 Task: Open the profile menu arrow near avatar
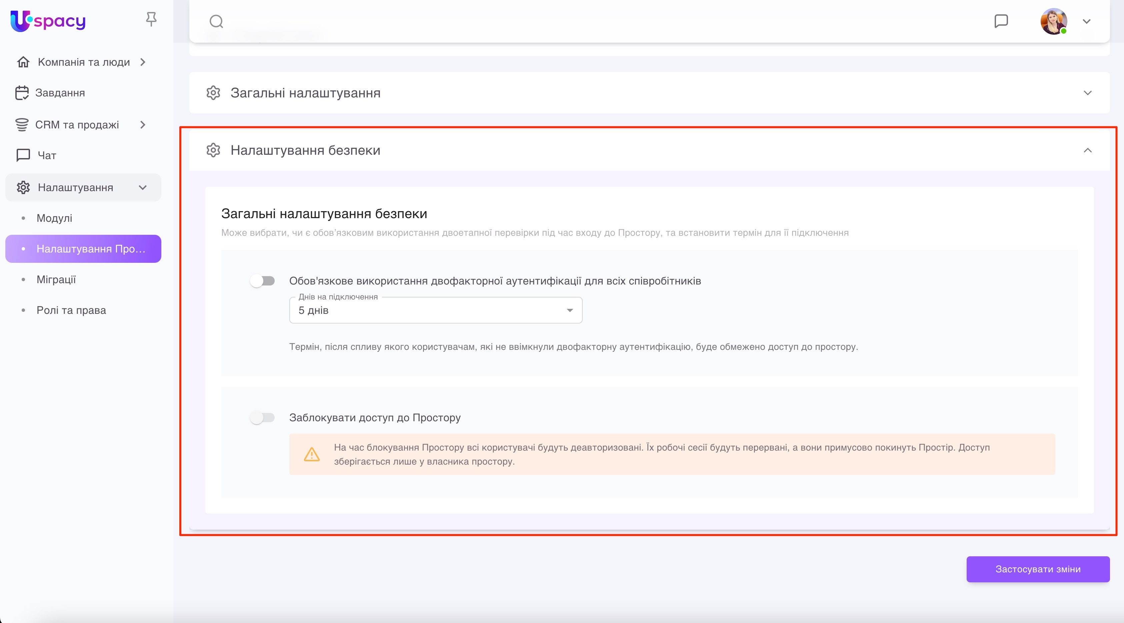point(1086,21)
